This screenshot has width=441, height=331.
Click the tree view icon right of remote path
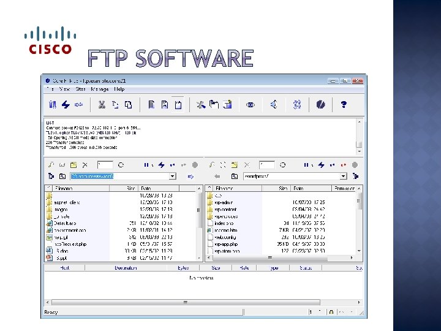(355, 176)
